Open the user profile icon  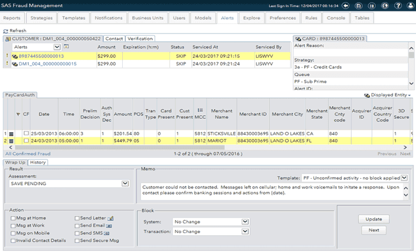tap(411, 5)
